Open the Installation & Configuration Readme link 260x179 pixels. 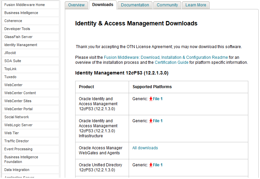(166, 57)
